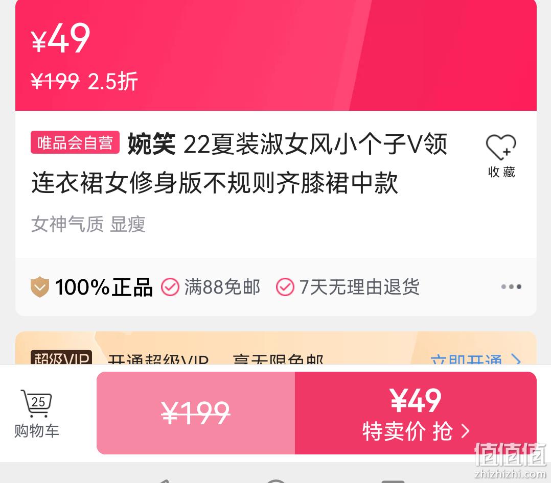Tap the 女神气质 显瘦 subtitle

[88, 224]
